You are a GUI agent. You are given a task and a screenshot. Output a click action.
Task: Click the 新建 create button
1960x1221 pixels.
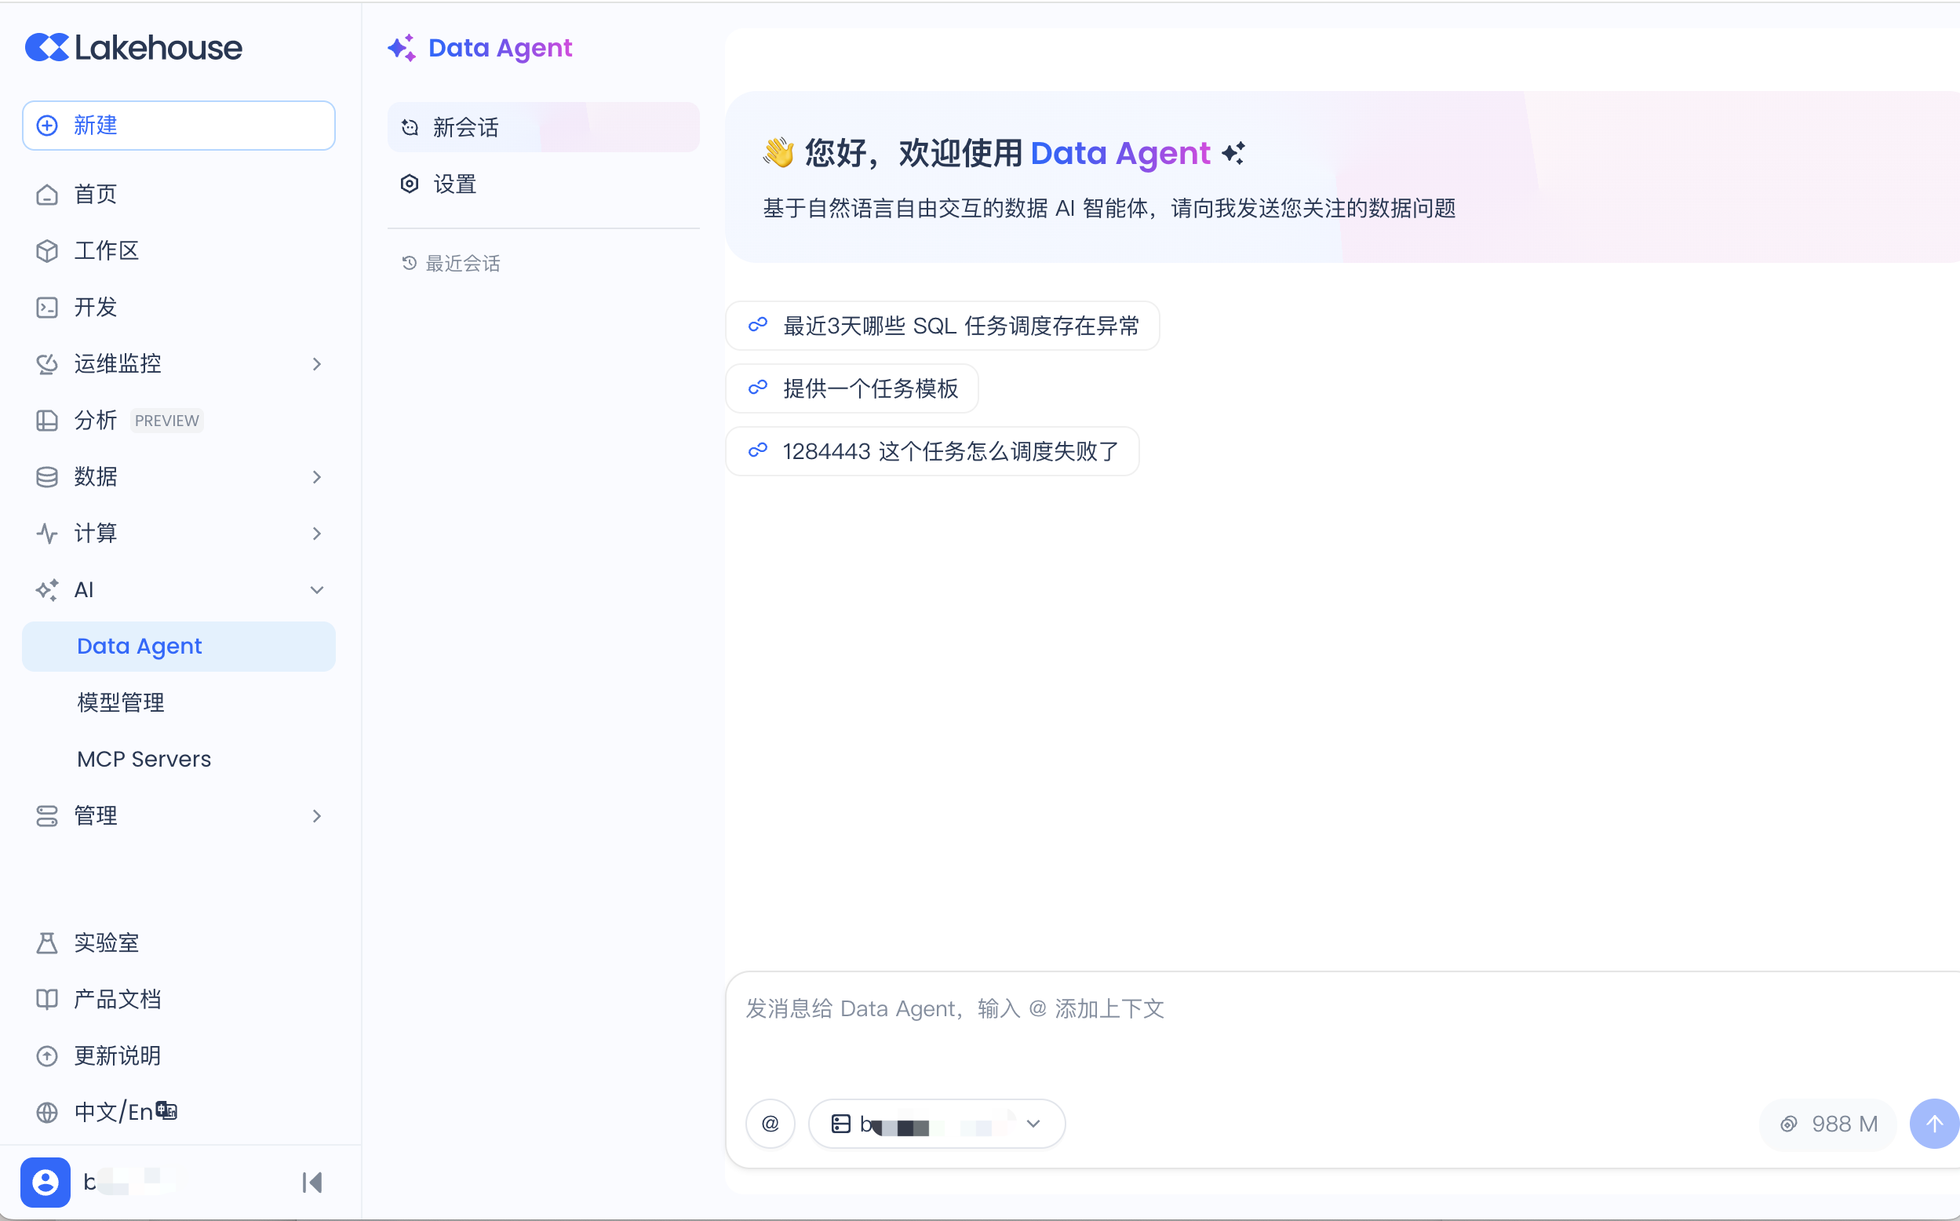click(x=178, y=126)
